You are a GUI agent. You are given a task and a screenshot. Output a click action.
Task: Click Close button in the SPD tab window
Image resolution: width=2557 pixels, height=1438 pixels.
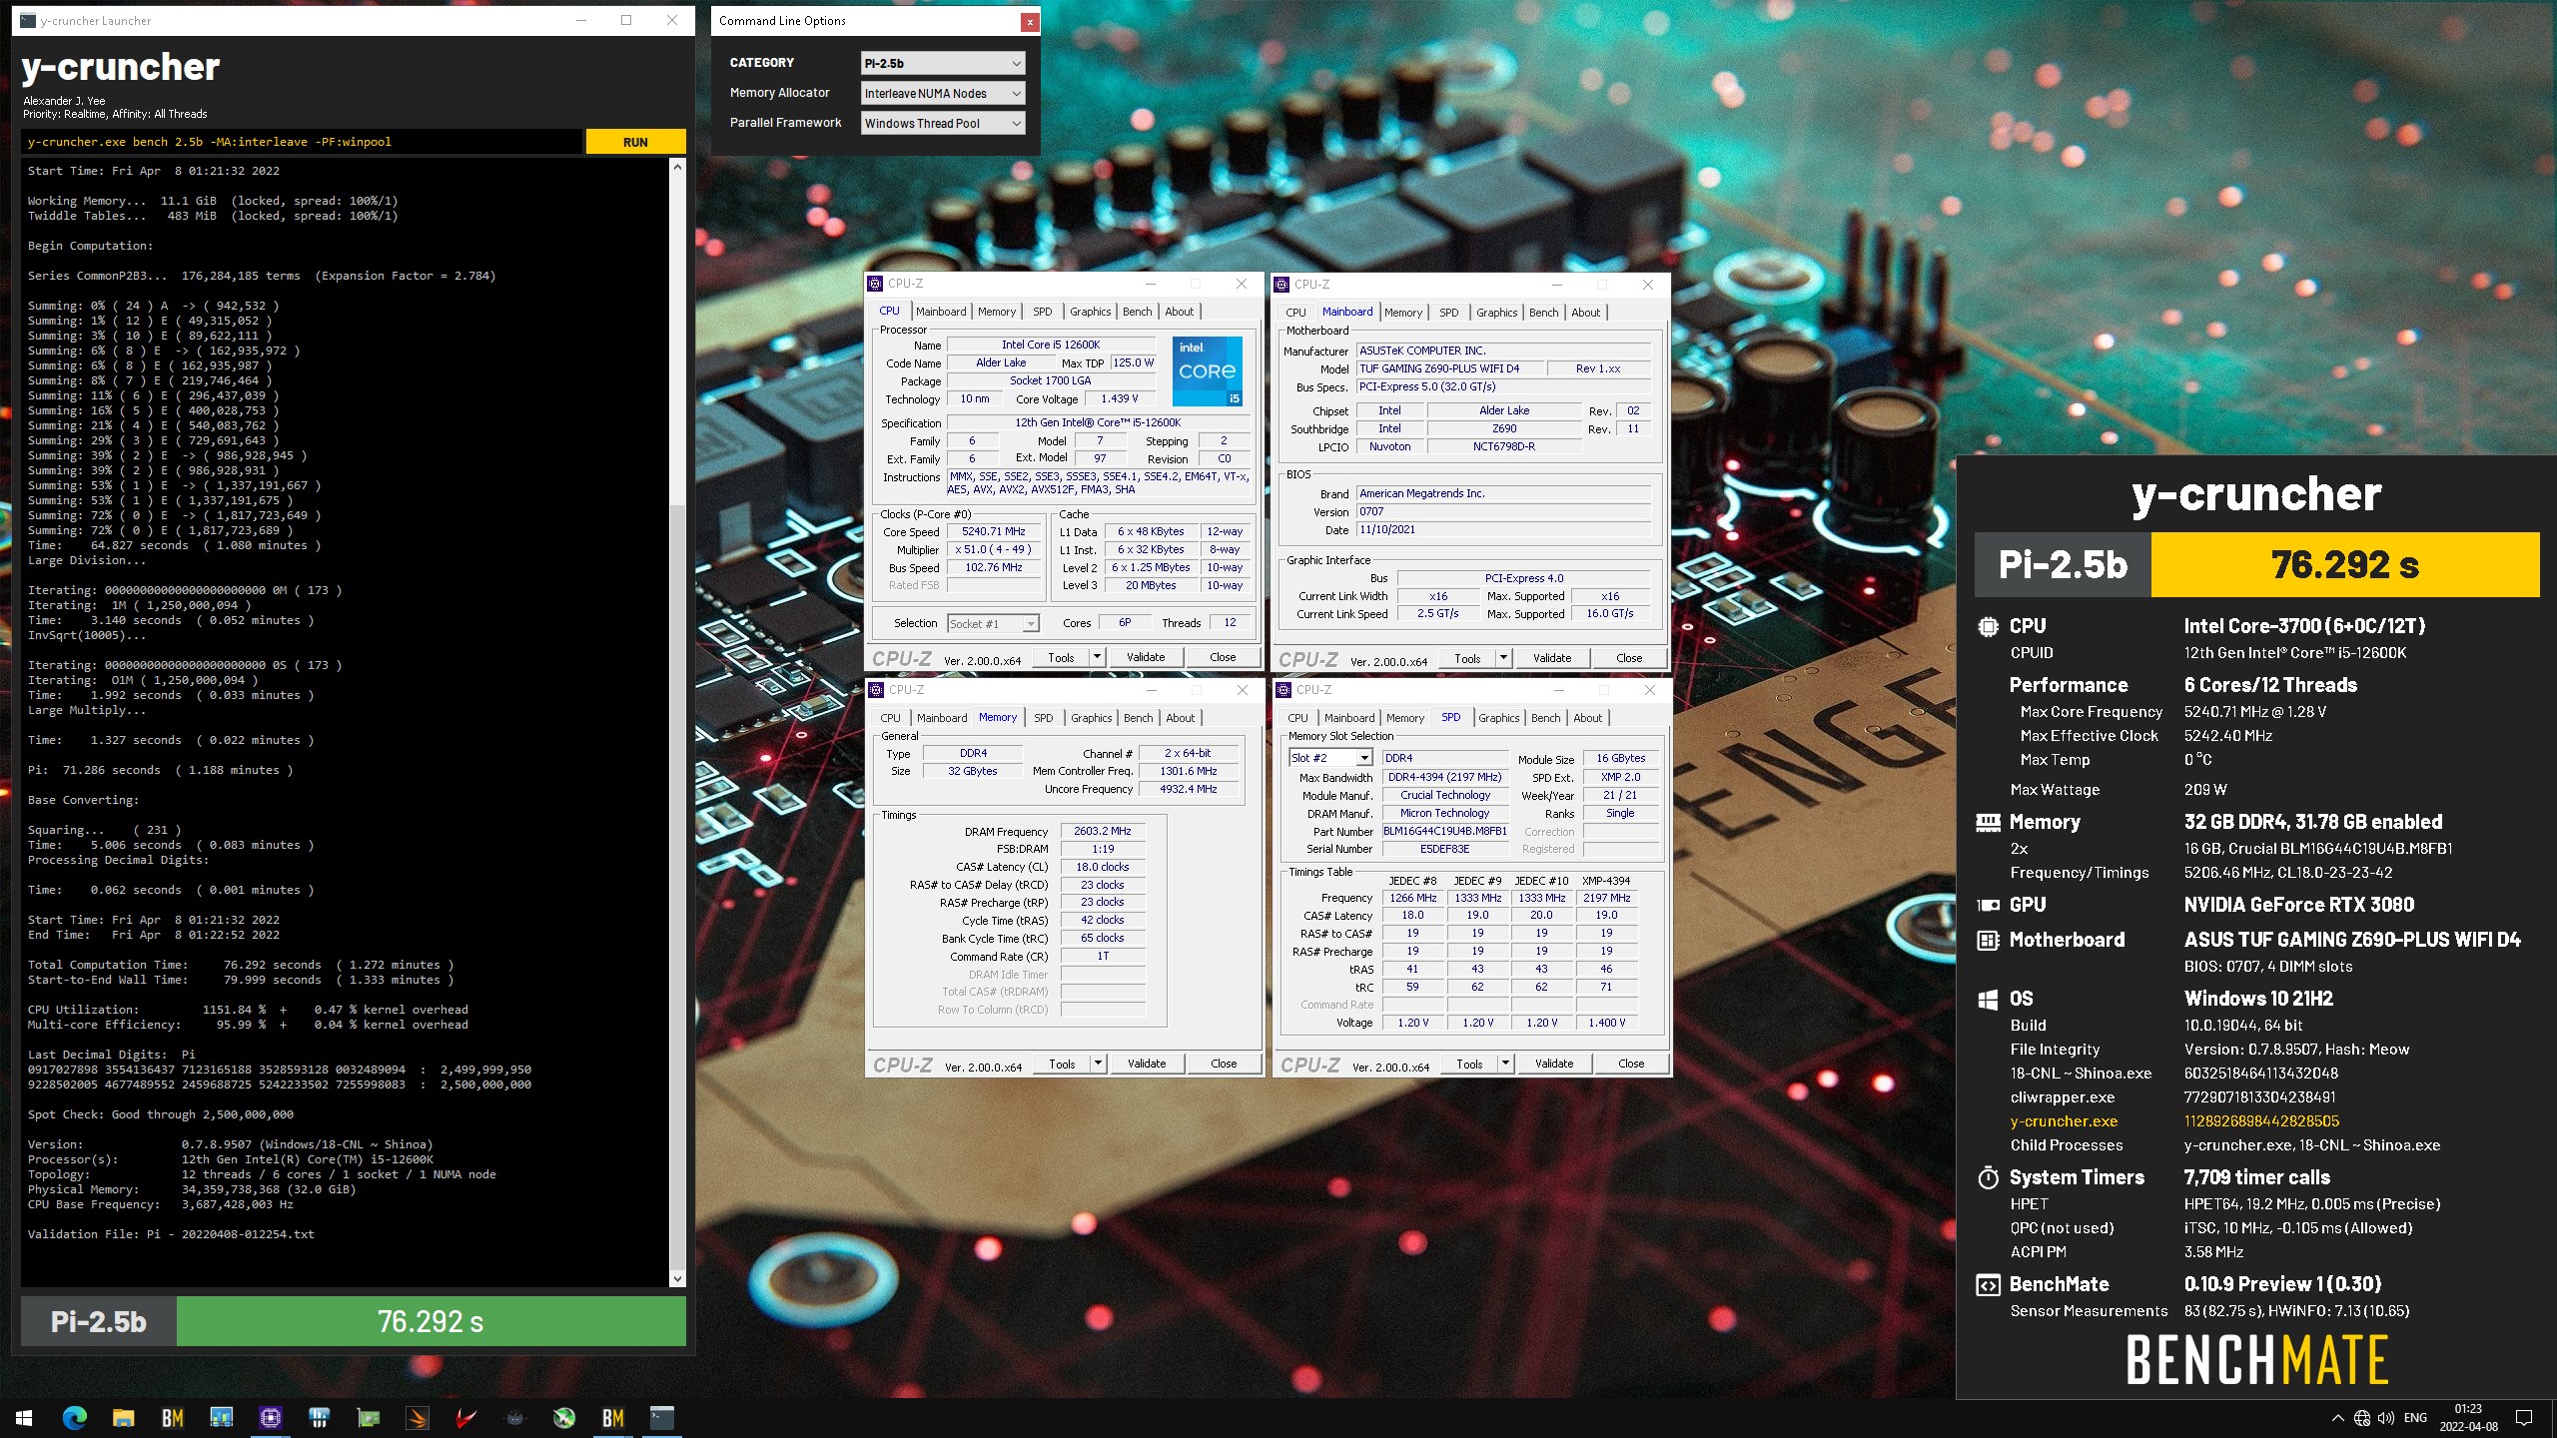pyautogui.click(x=1631, y=1064)
